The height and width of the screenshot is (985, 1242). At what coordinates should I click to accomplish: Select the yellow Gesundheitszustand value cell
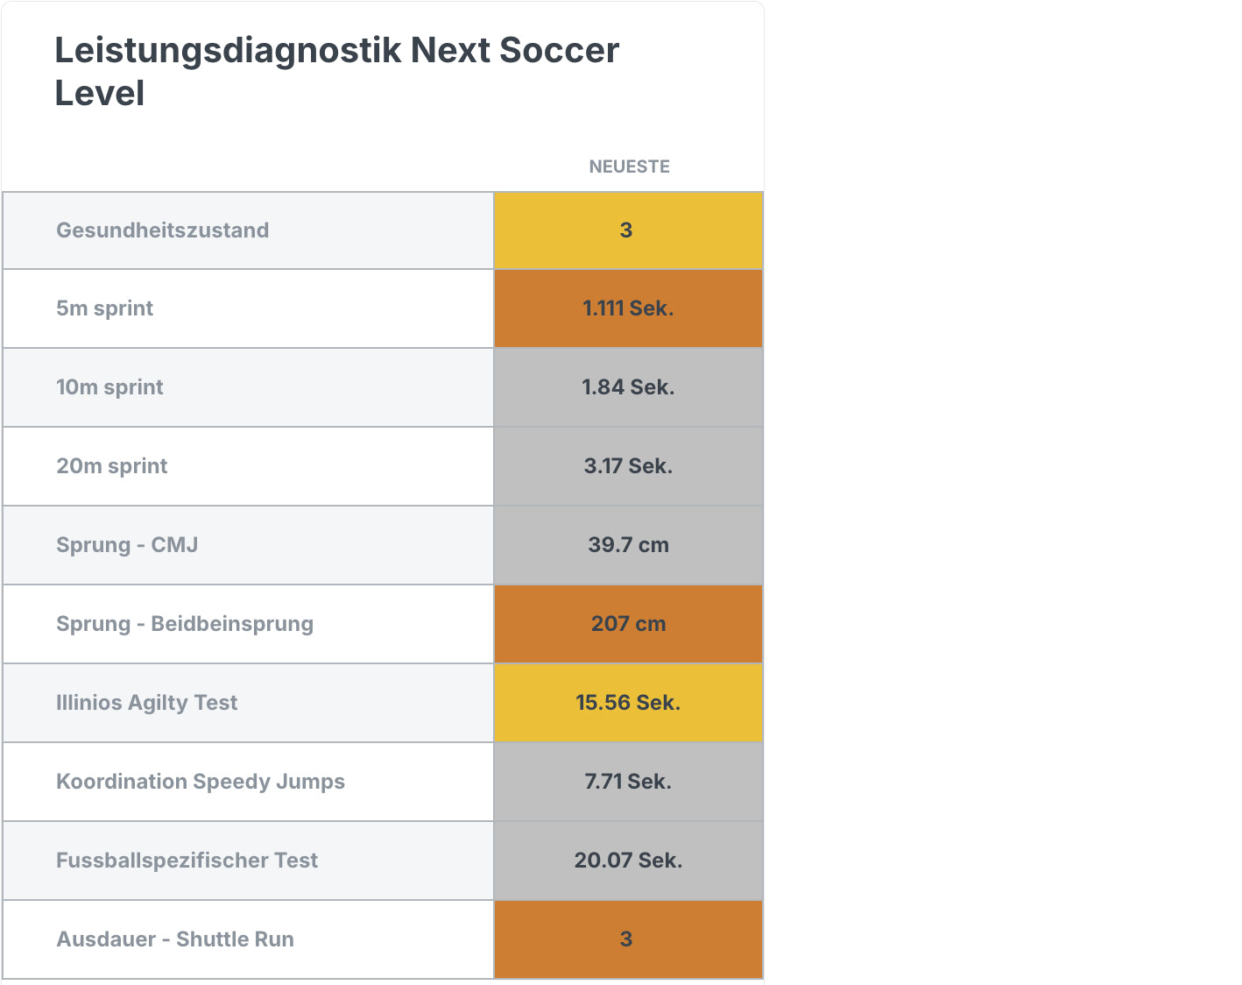[628, 230]
